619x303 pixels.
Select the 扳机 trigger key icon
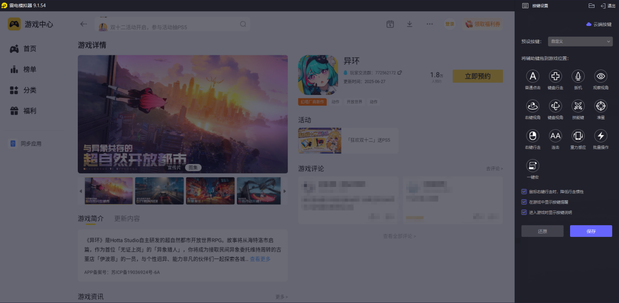point(578,76)
